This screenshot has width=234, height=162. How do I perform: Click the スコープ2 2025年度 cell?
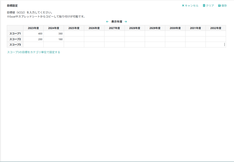pyautogui.click(x=74, y=39)
